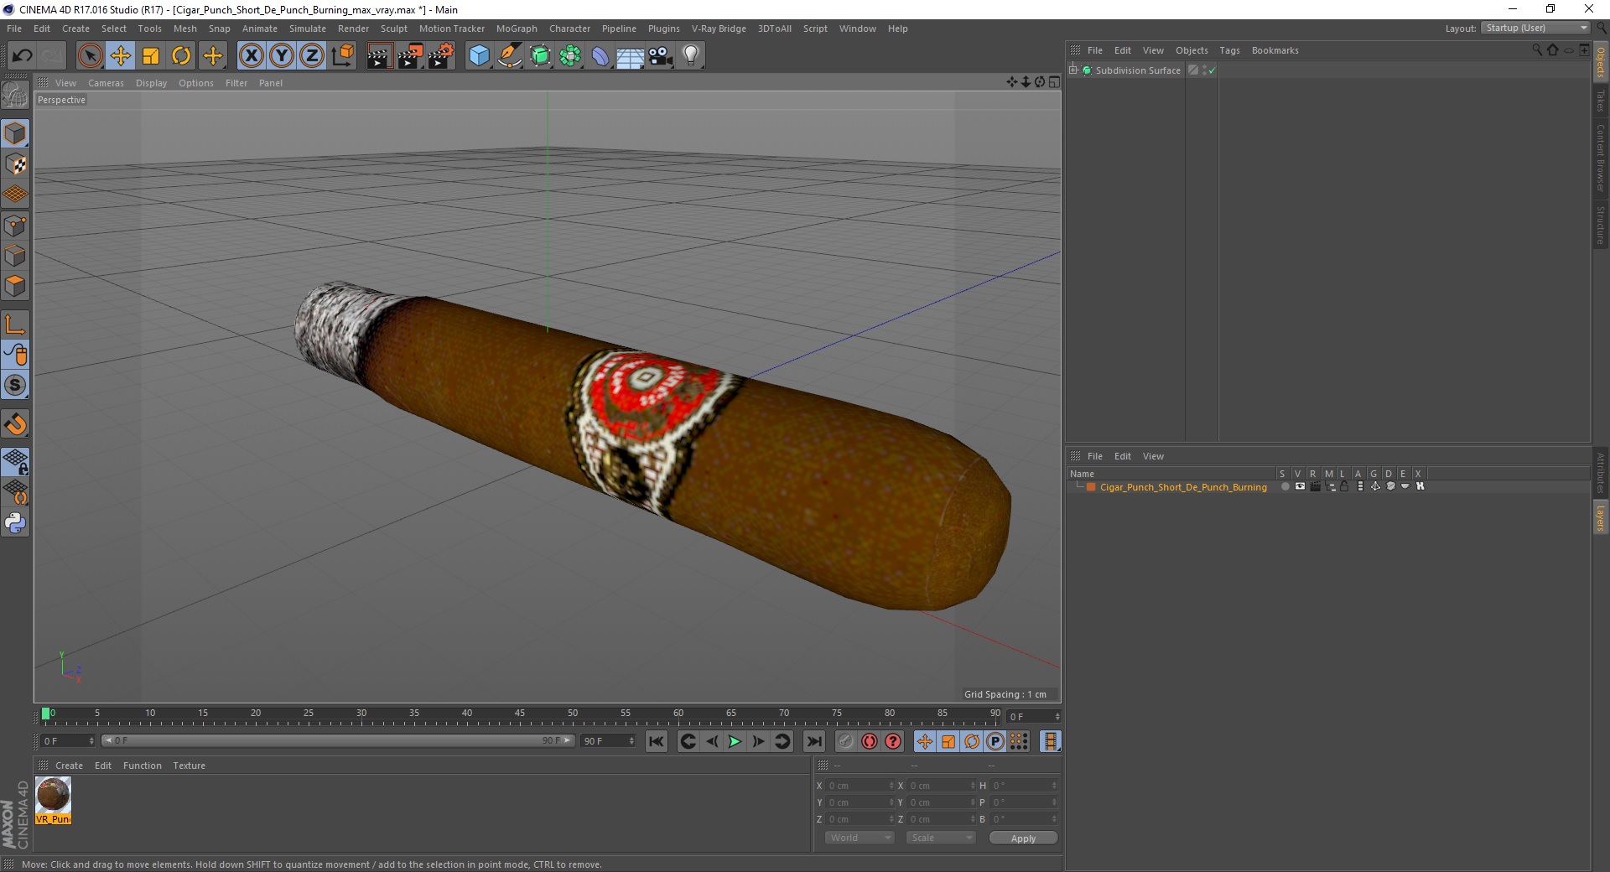Add a Light object
The width and height of the screenshot is (1610, 872).
691,56
